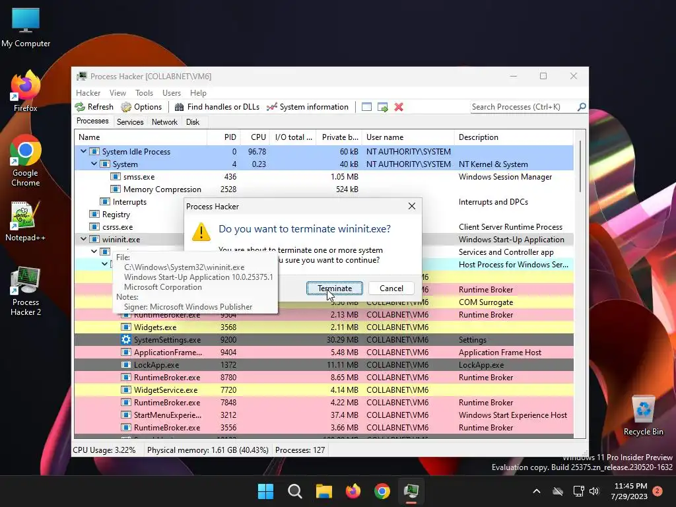This screenshot has height=507, width=676.
Task: Switch to the Disk tab
Action: [x=193, y=122]
